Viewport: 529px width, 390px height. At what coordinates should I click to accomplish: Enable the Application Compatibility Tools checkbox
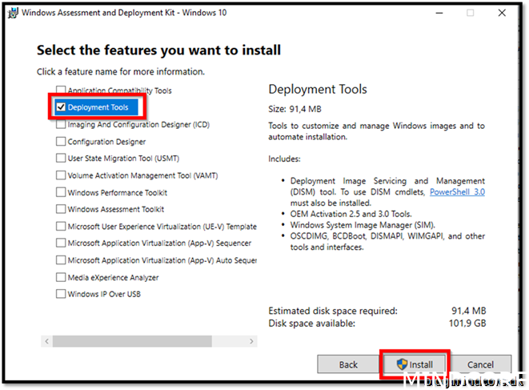61,90
